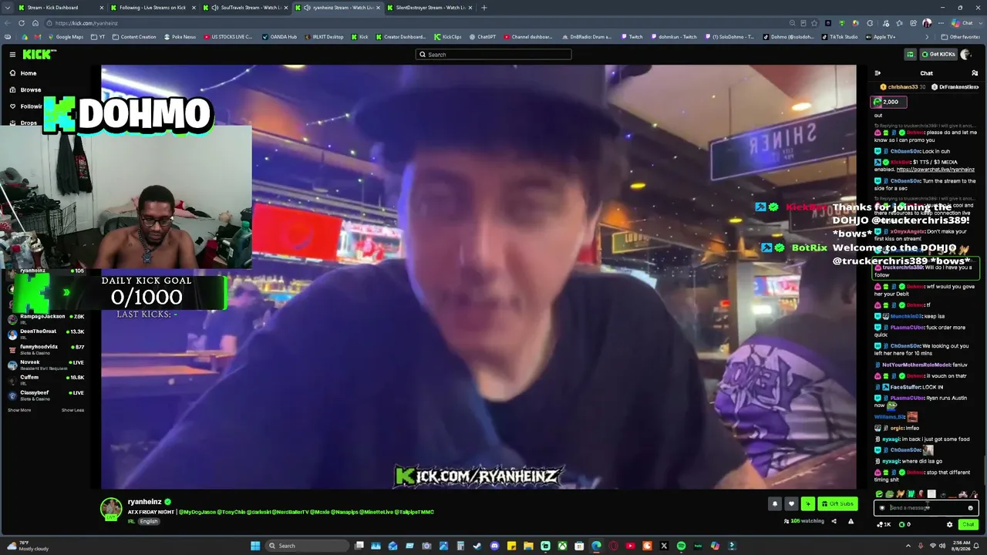The width and height of the screenshot is (987, 555).
Task: Open Spotify from the taskbar
Action: click(x=681, y=546)
